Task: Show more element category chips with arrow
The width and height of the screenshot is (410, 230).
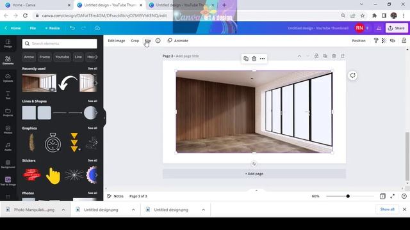Action: (x=96, y=57)
